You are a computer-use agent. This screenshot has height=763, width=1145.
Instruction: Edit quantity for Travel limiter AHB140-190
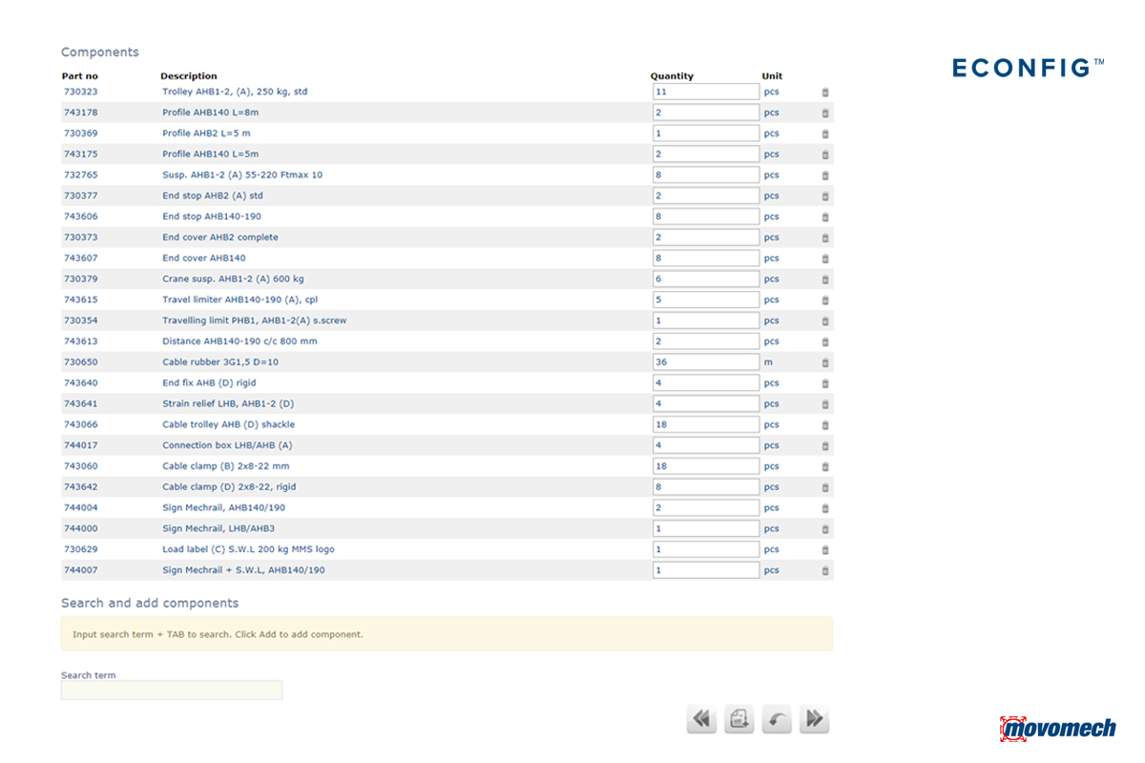706,299
